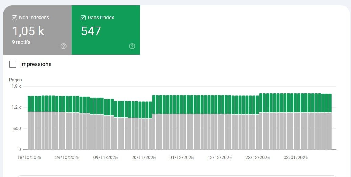Image resolution: width=351 pixels, height=177 pixels.
Task: Select the green segment of the last chart bar
Action: click(330, 103)
